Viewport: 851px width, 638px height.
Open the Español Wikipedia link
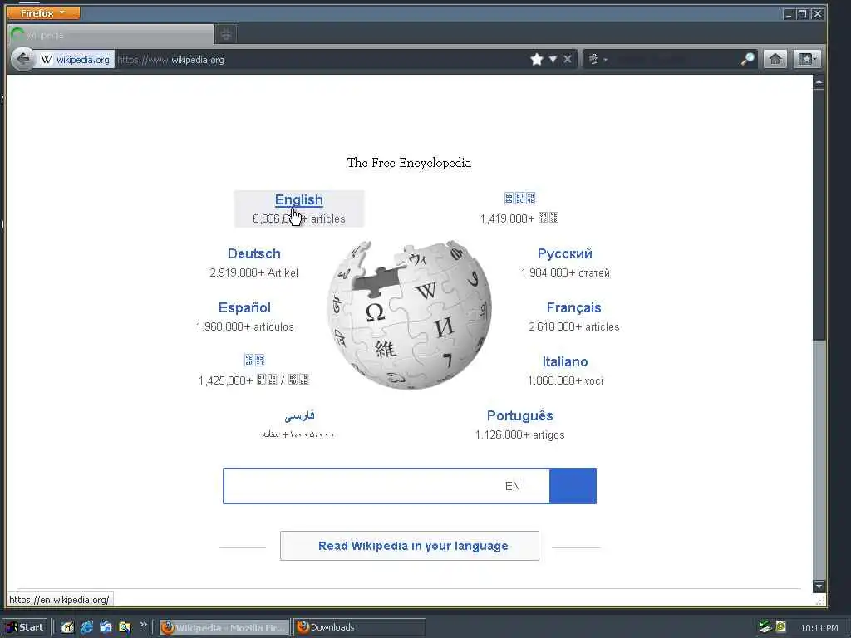(x=244, y=307)
